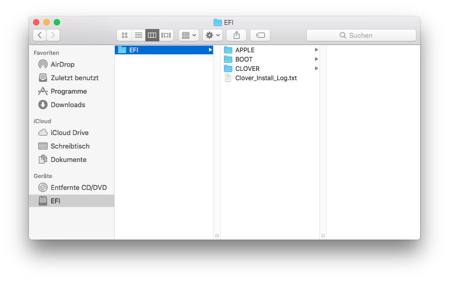
Task: Minimize the window with the yellow button
Action: tap(47, 22)
